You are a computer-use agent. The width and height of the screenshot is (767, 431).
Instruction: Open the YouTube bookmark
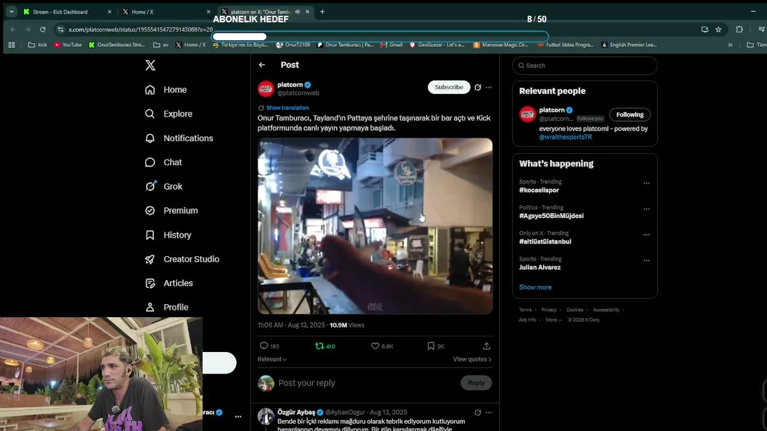68,45
